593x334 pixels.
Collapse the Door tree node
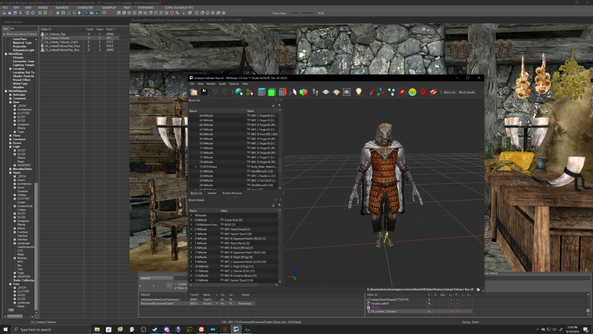(x=10, y=102)
